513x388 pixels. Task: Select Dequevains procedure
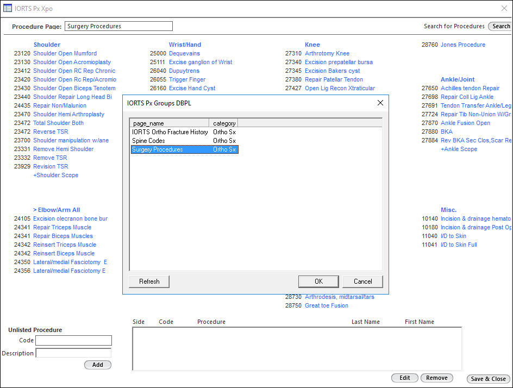tap(184, 53)
